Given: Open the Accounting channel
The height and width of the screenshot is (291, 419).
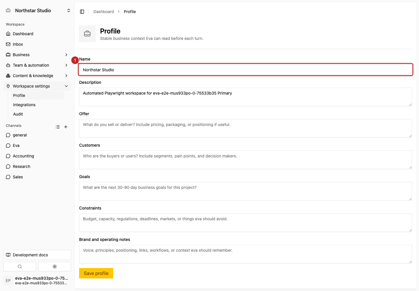Looking at the screenshot, I should click(37, 156).
